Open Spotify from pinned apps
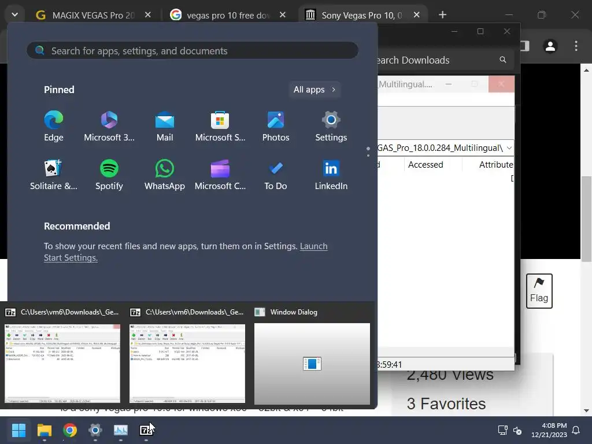 pyautogui.click(x=109, y=175)
